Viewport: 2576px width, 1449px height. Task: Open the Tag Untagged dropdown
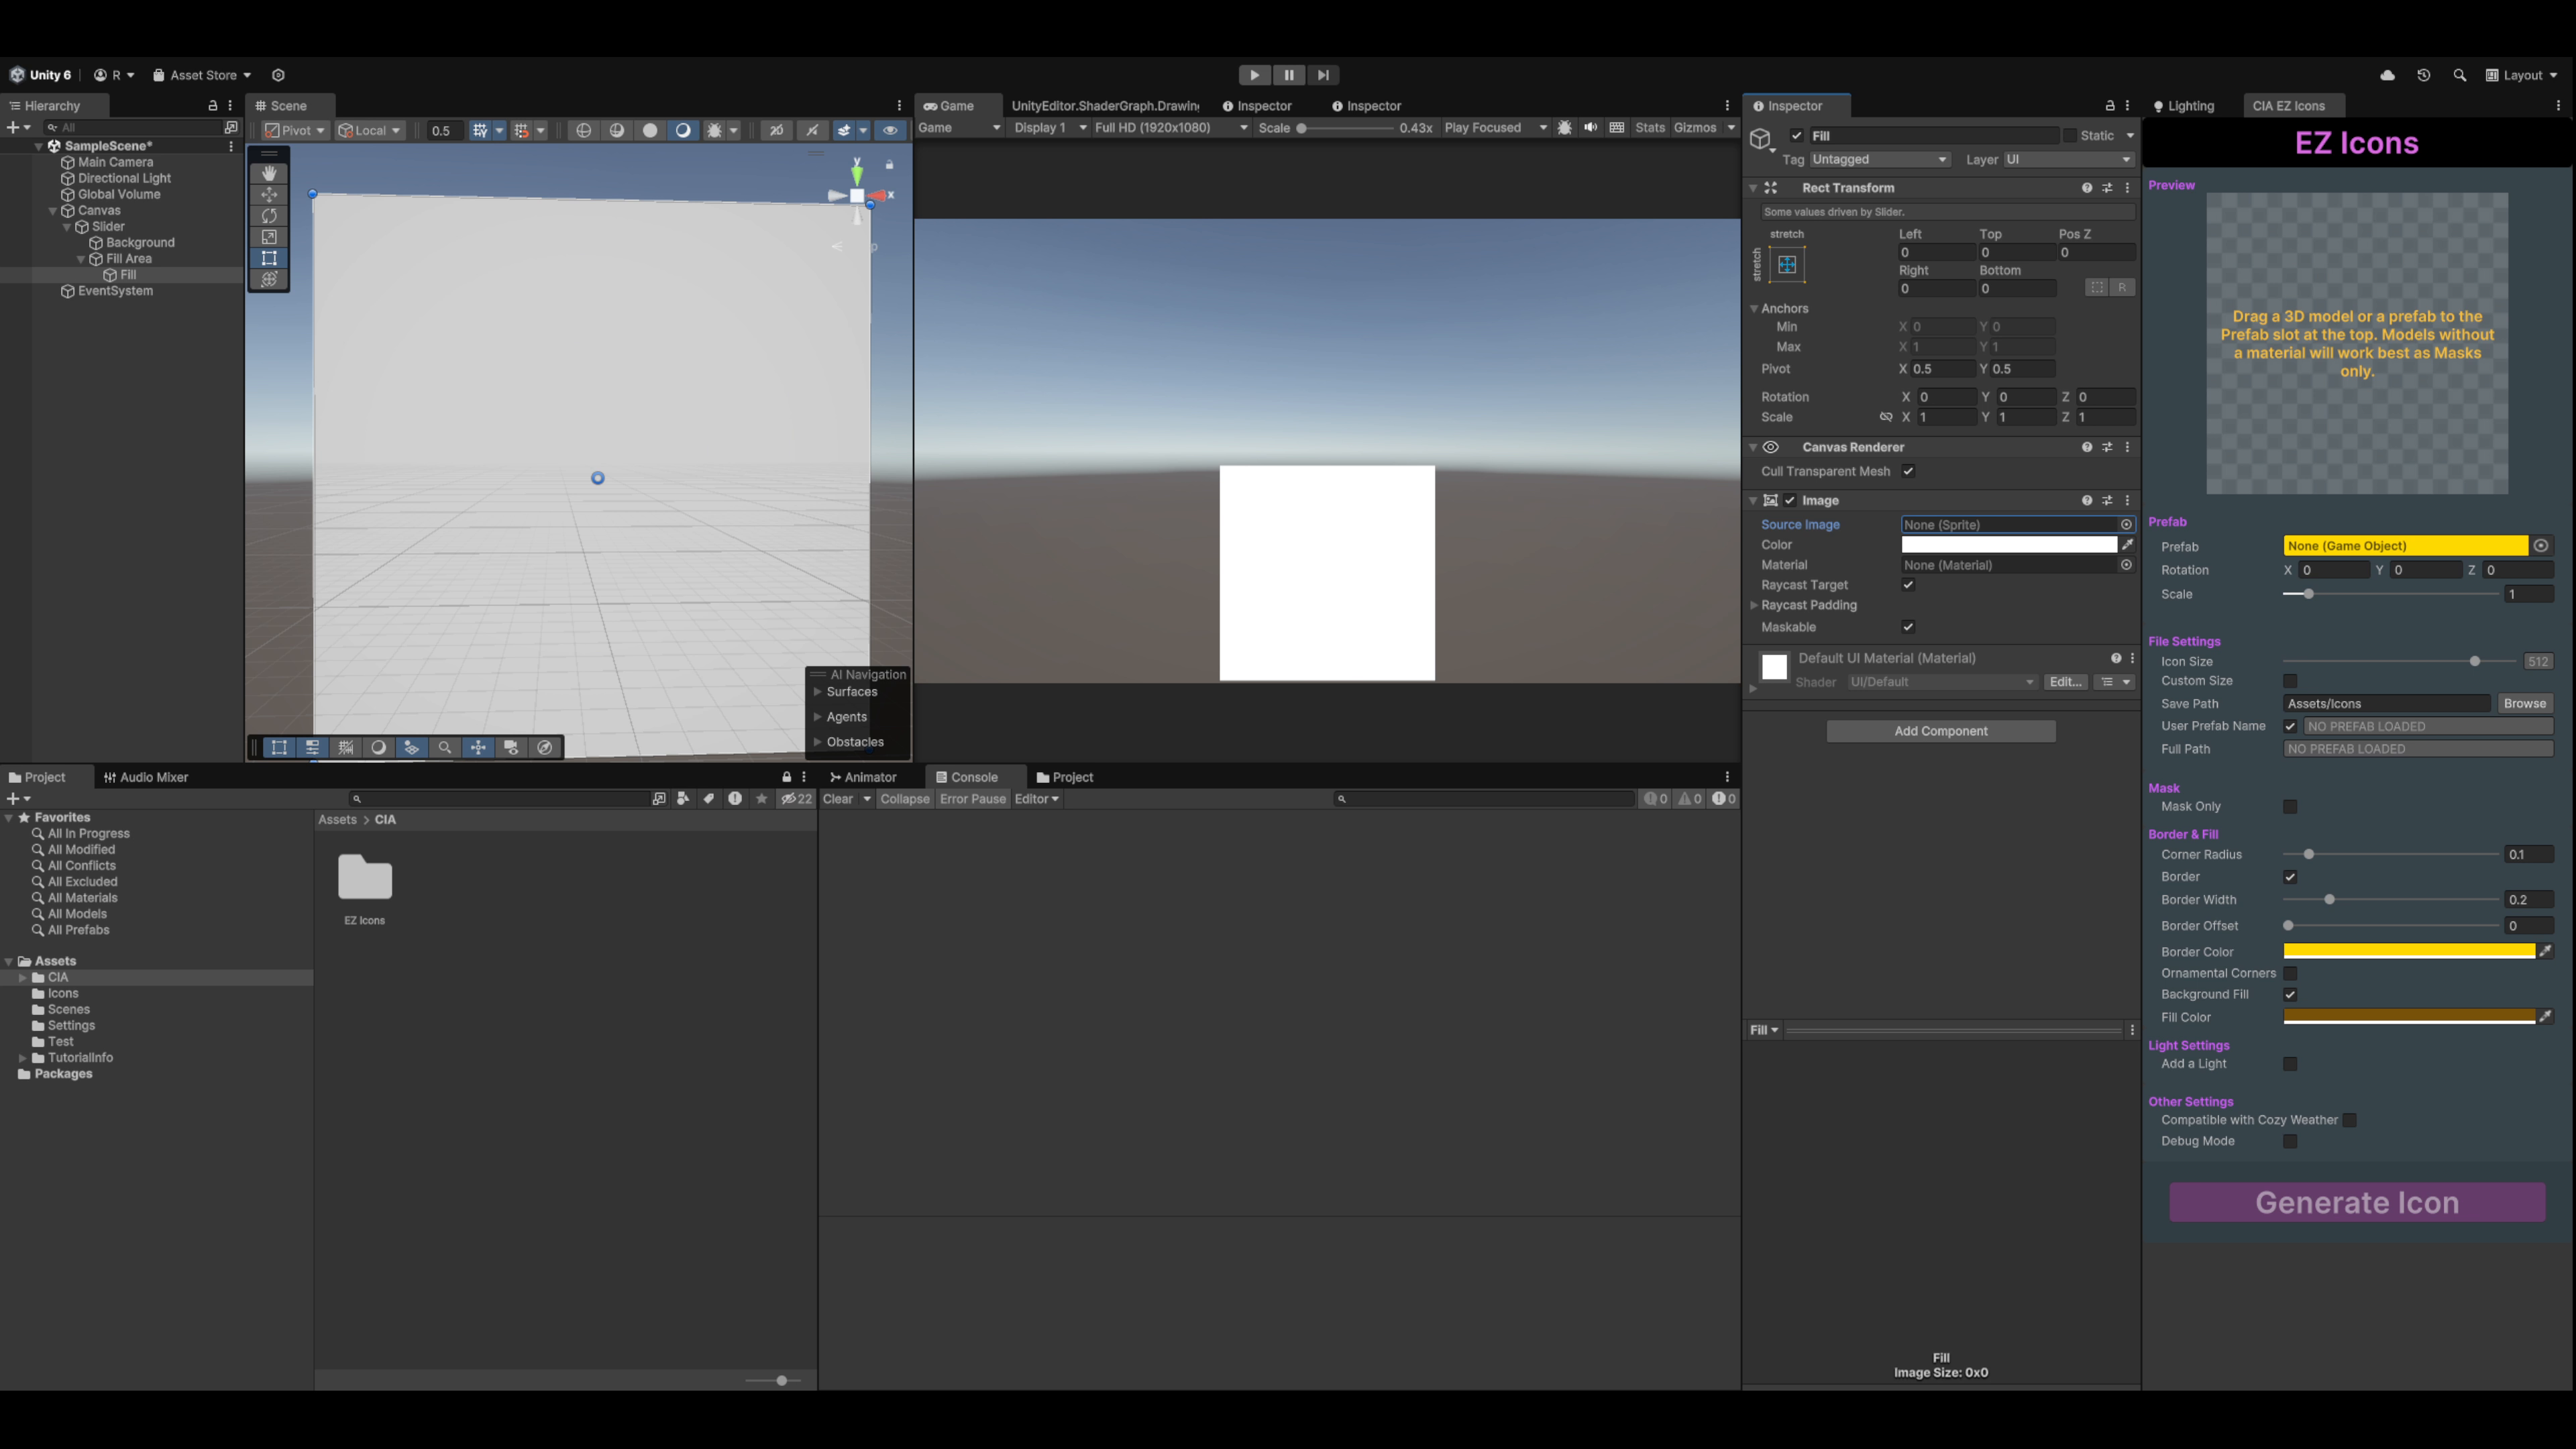pyautogui.click(x=1880, y=160)
